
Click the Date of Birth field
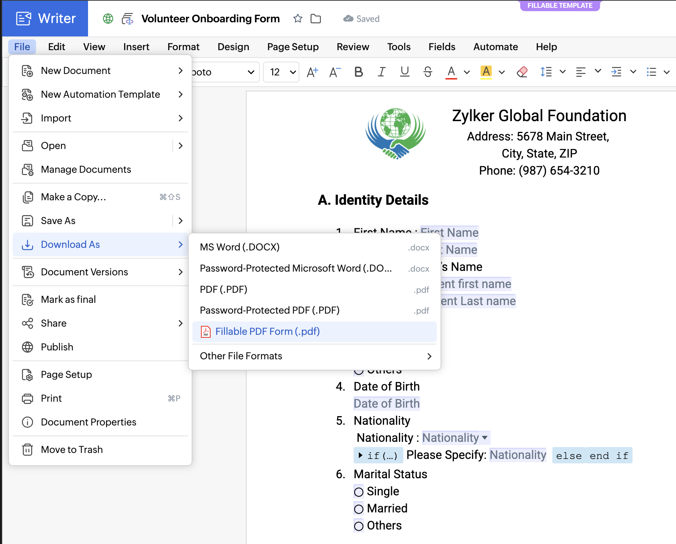coord(387,404)
